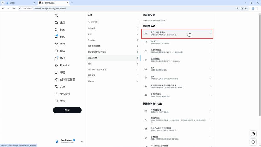Click the Social medias site info chip

click(x=26, y=9)
